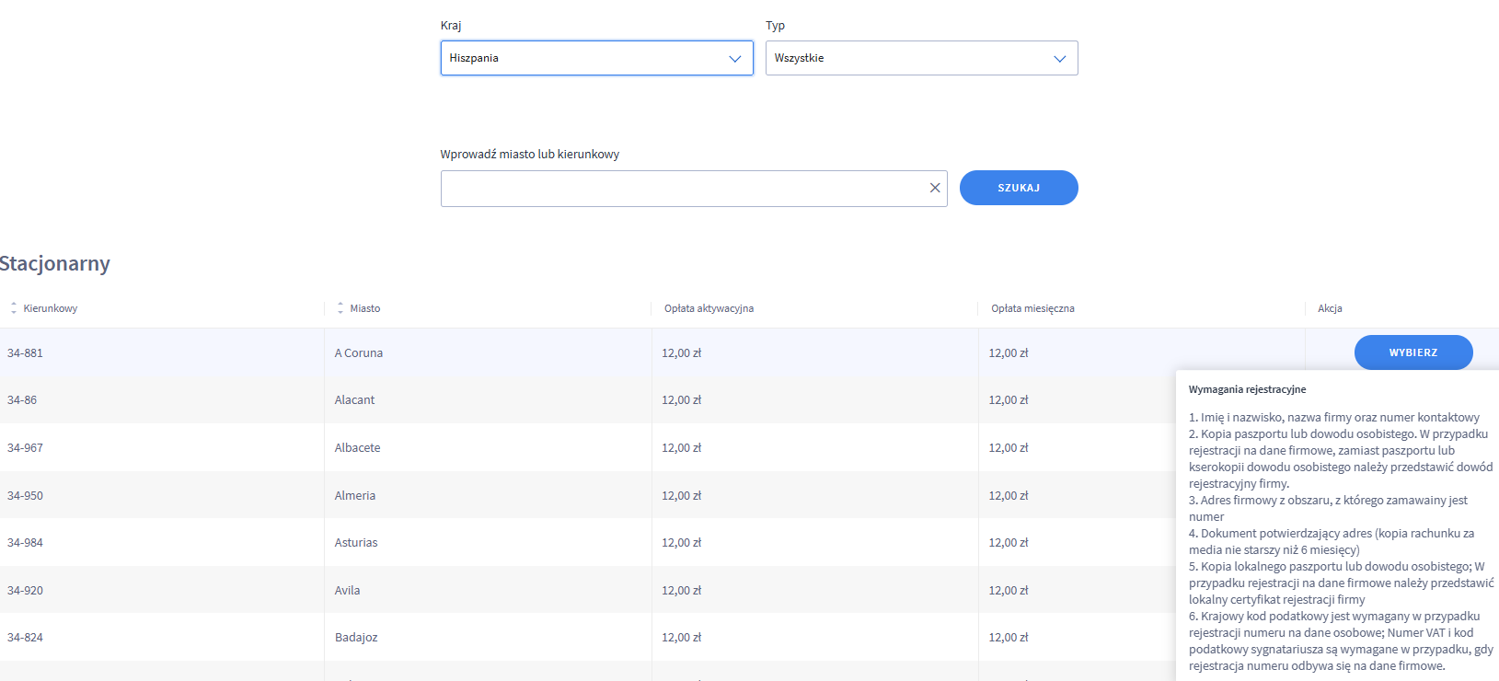The width and height of the screenshot is (1499, 681).
Task: Click the Stacjonarny section heading
Action: click(x=55, y=264)
